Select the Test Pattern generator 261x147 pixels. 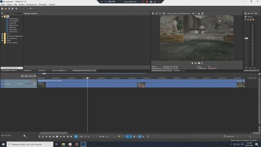tap(13, 29)
